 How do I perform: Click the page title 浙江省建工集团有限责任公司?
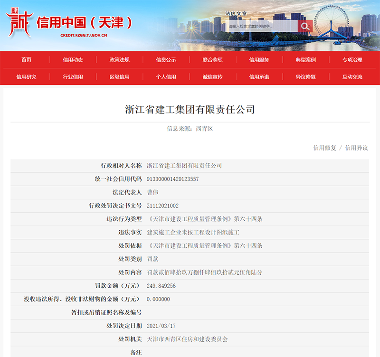pyautogui.click(x=190, y=110)
